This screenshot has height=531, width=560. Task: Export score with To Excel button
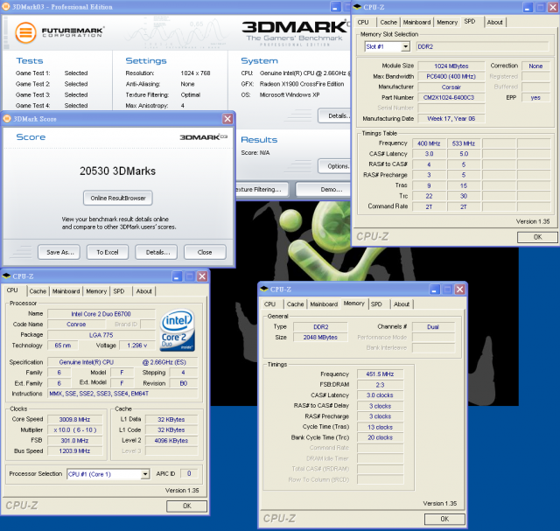[108, 252]
